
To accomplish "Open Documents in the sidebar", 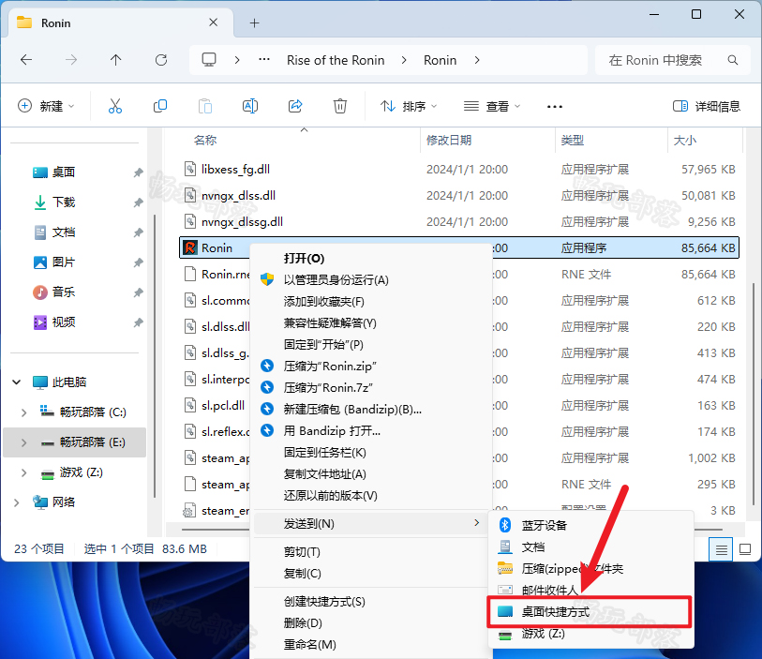I will (63, 232).
